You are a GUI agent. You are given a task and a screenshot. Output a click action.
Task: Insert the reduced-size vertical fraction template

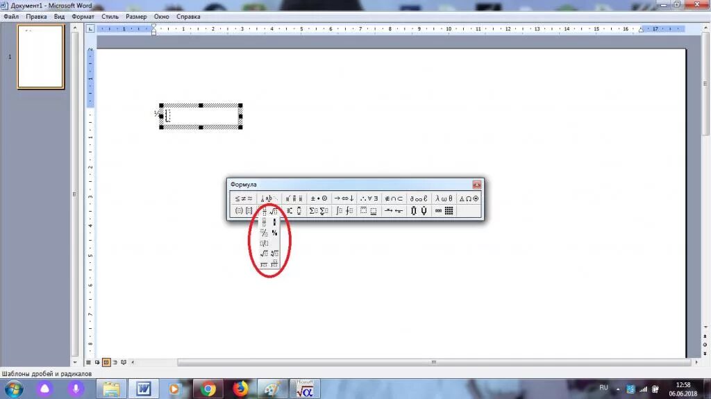274,222
